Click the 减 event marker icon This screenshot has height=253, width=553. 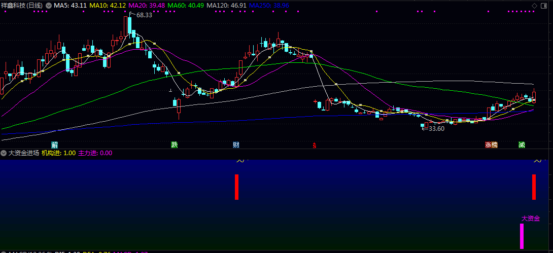point(522,145)
